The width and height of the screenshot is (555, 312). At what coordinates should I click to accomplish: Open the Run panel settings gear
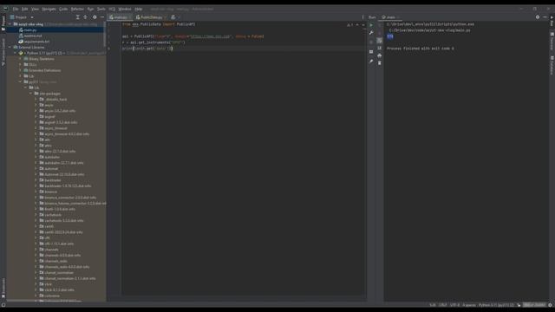coord(538,17)
